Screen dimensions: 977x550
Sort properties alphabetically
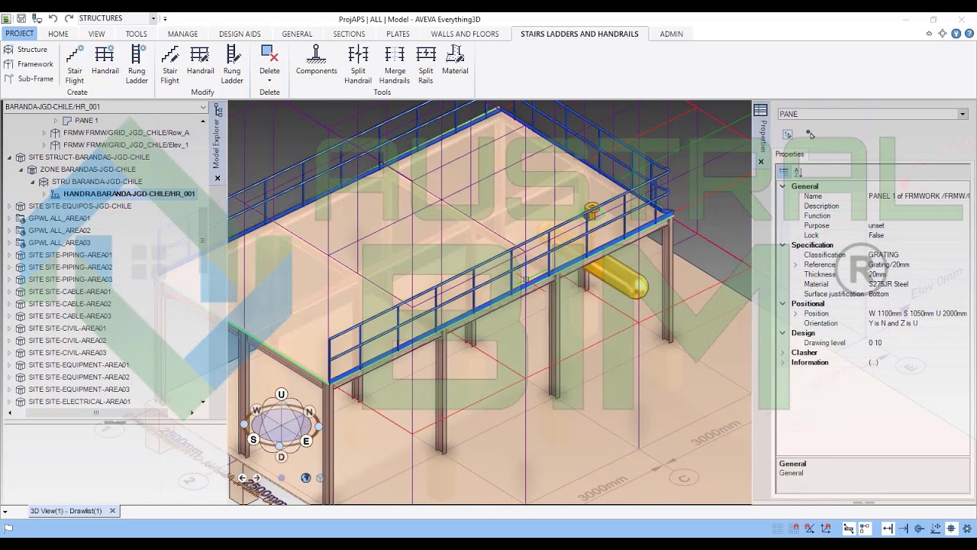(x=798, y=172)
